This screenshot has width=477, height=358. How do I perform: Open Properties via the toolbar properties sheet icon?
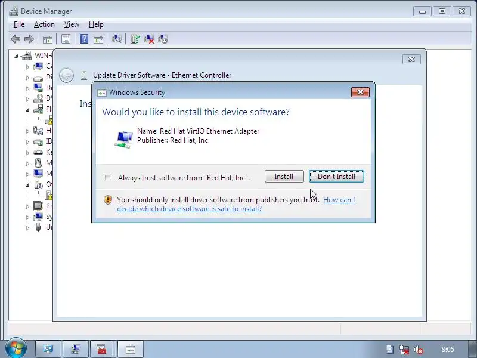[x=66, y=39]
